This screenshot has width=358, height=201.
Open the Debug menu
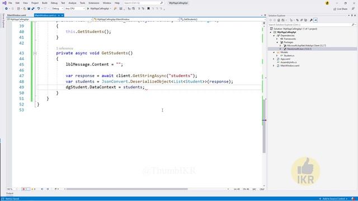pyautogui.click(x=54, y=3)
